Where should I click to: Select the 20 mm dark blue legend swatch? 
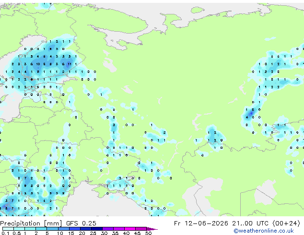click(x=86, y=229)
